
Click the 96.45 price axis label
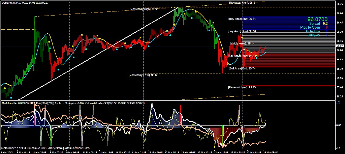(340, 23)
